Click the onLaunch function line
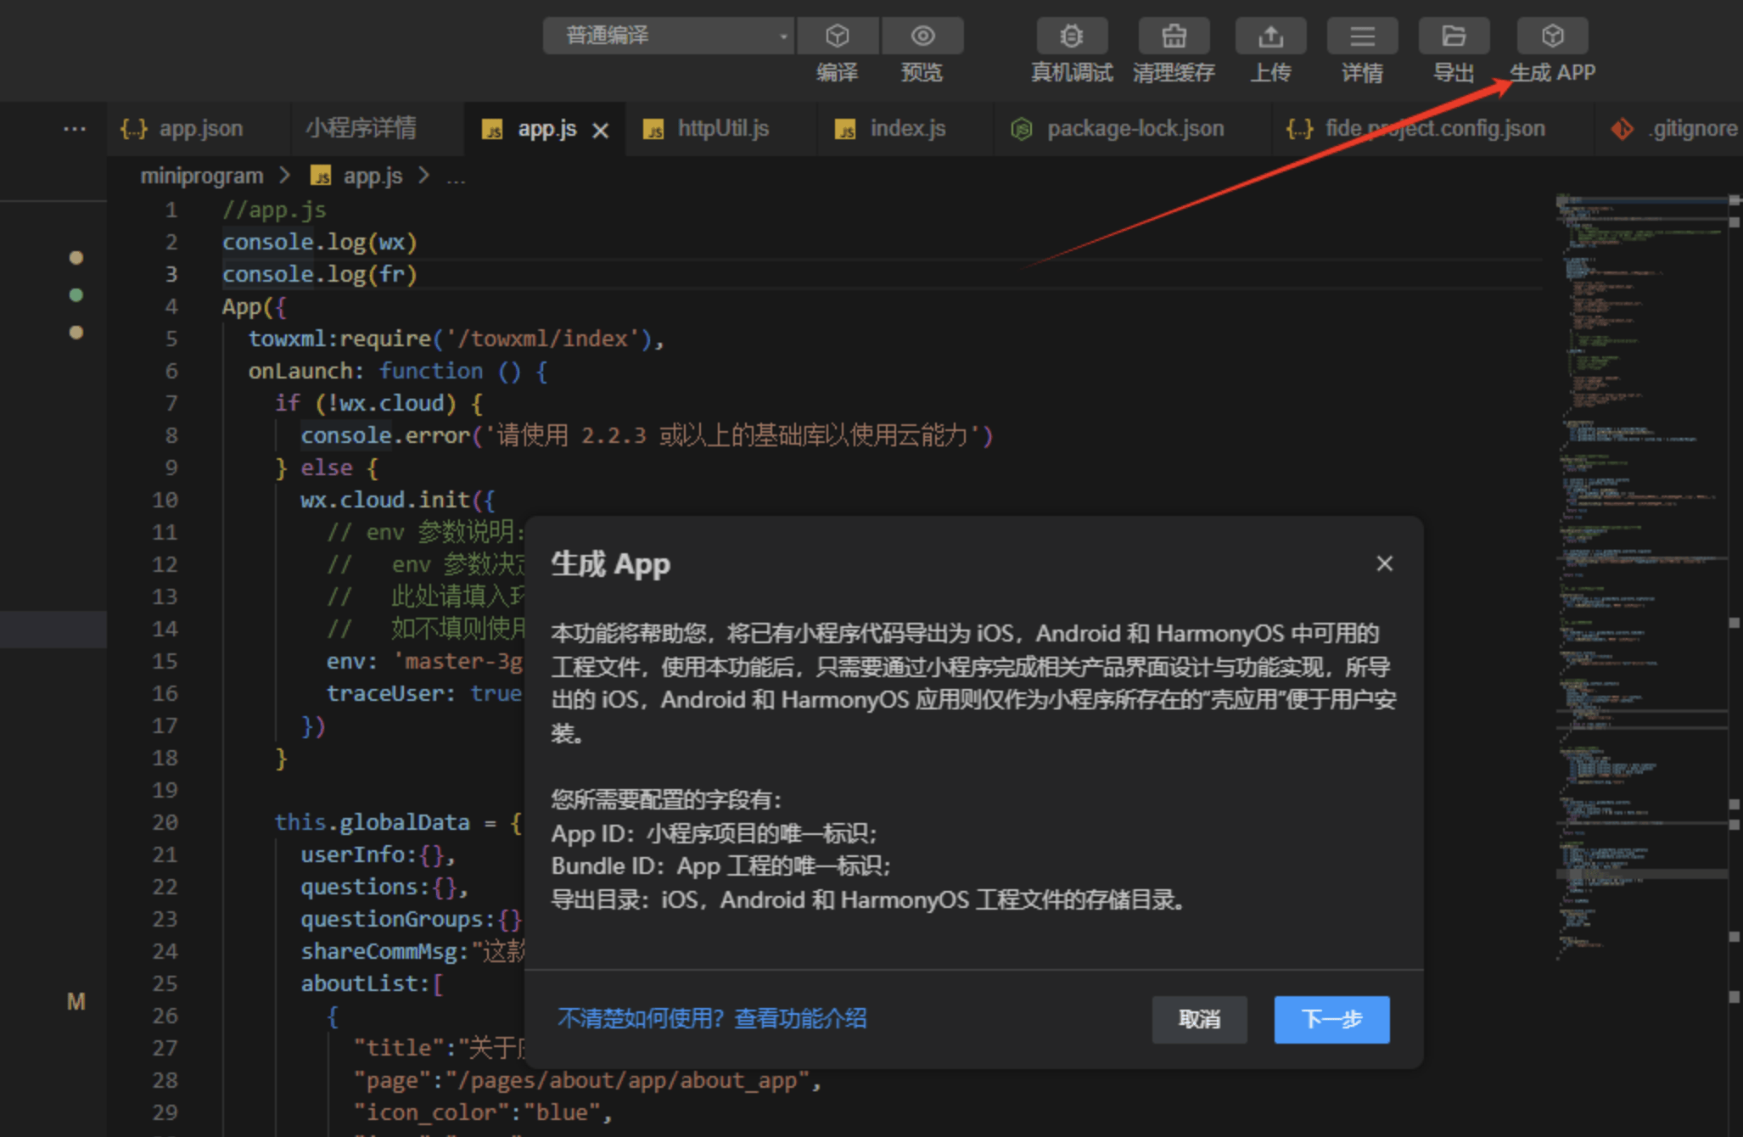Image resolution: width=1743 pixels, height=1137 pixels. coord(398,371)
